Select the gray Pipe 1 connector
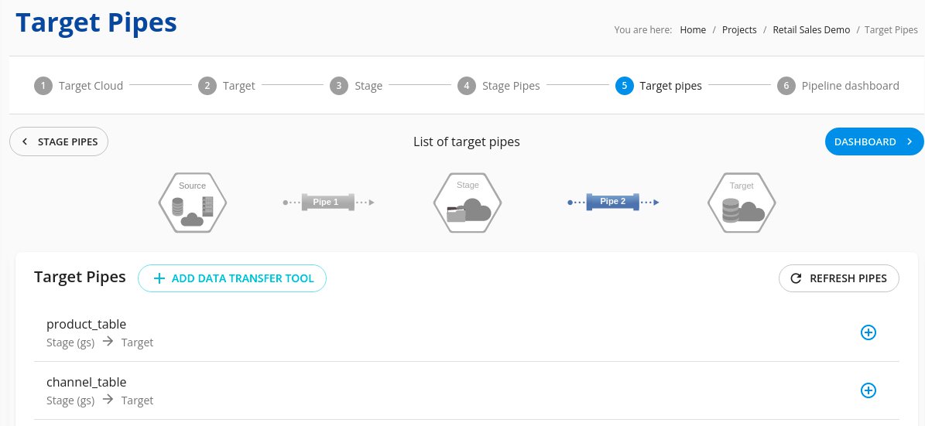The width and height of the screenshot is (925, 426). click(x=328, y=202)
